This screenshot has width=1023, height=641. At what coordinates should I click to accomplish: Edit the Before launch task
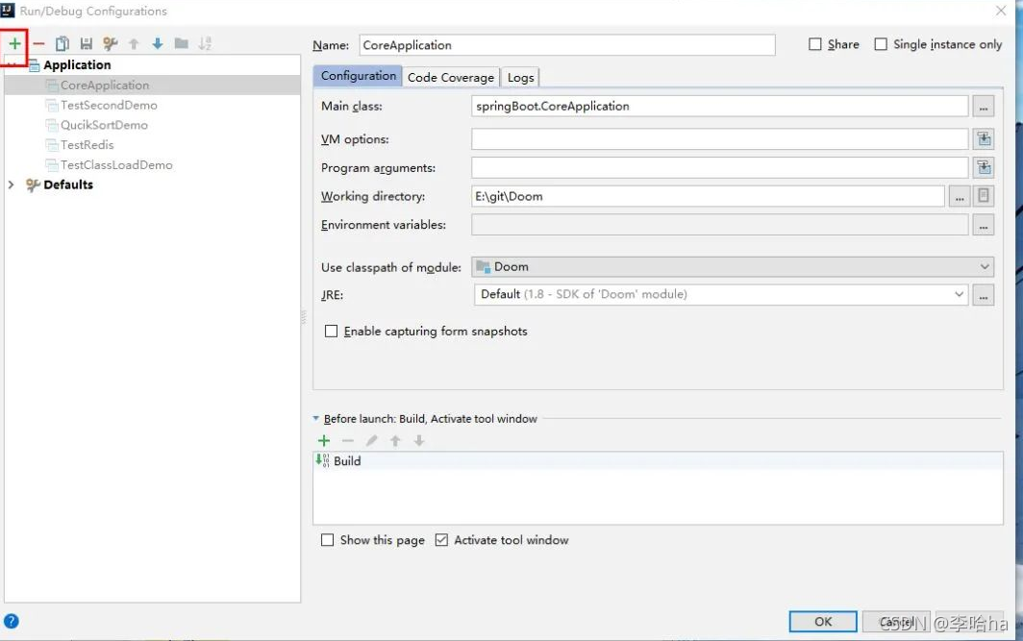pos(371,441)
